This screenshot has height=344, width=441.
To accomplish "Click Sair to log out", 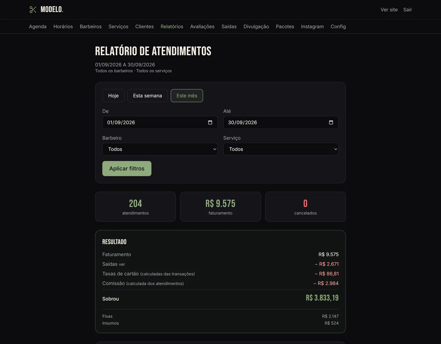I will 408,10.
